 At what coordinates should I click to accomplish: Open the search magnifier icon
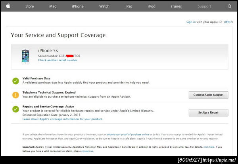point(230,6)
